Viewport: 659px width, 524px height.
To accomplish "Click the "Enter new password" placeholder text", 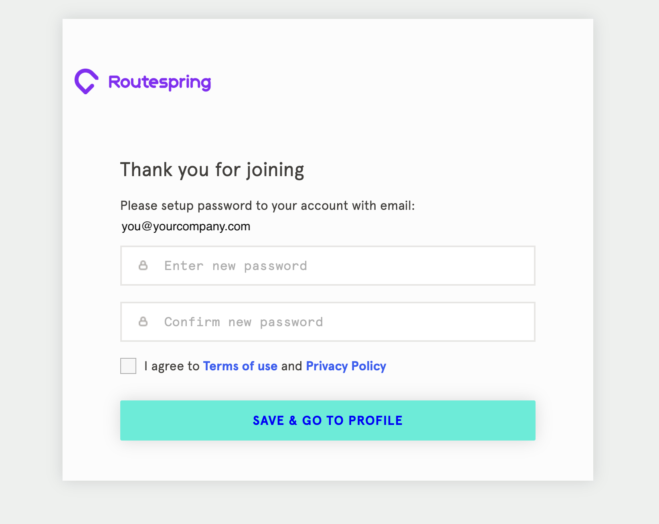I will click(x=236, y=266).
